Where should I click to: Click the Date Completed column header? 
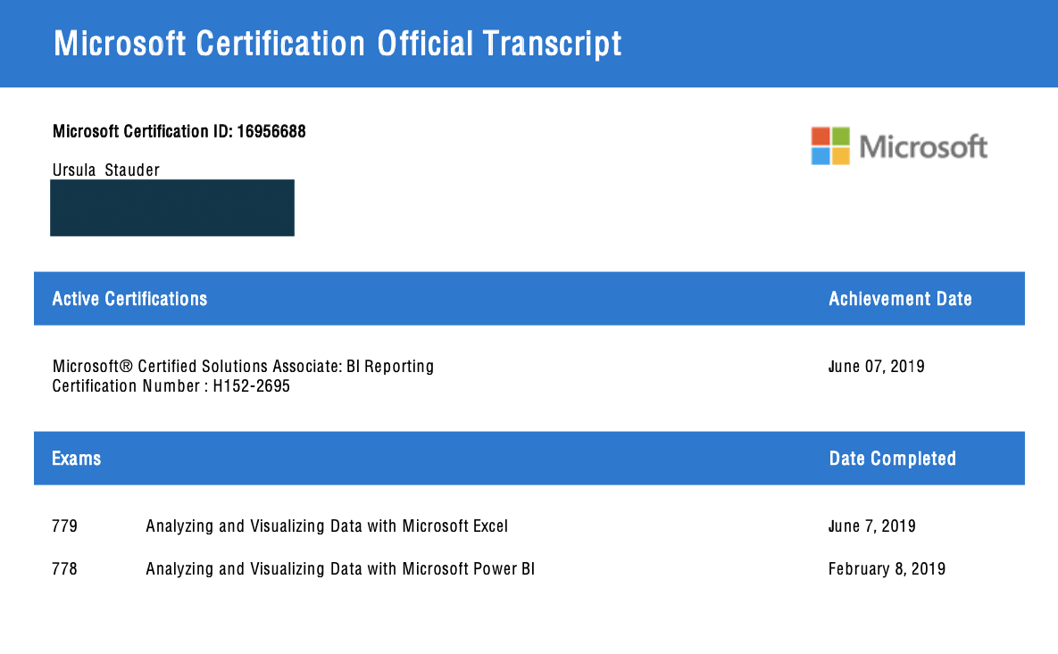892,459
